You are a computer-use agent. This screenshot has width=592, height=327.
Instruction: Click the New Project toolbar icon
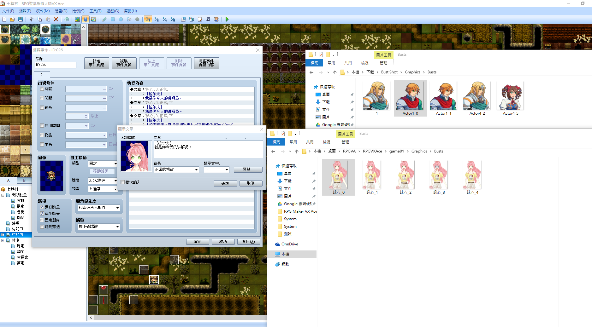coord(4,19)
